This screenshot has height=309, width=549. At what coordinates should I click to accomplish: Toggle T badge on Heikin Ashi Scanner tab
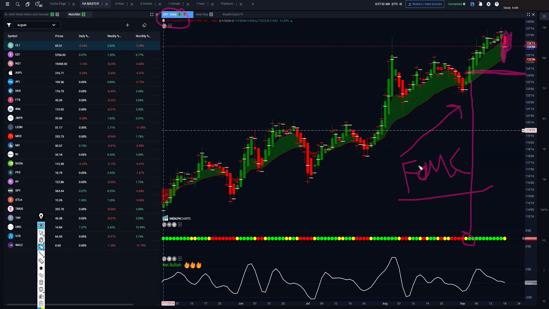pyautogui.click(x=57, y=14)
